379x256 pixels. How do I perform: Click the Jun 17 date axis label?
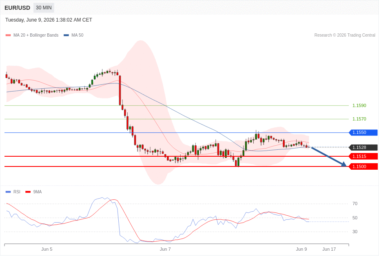329,249
